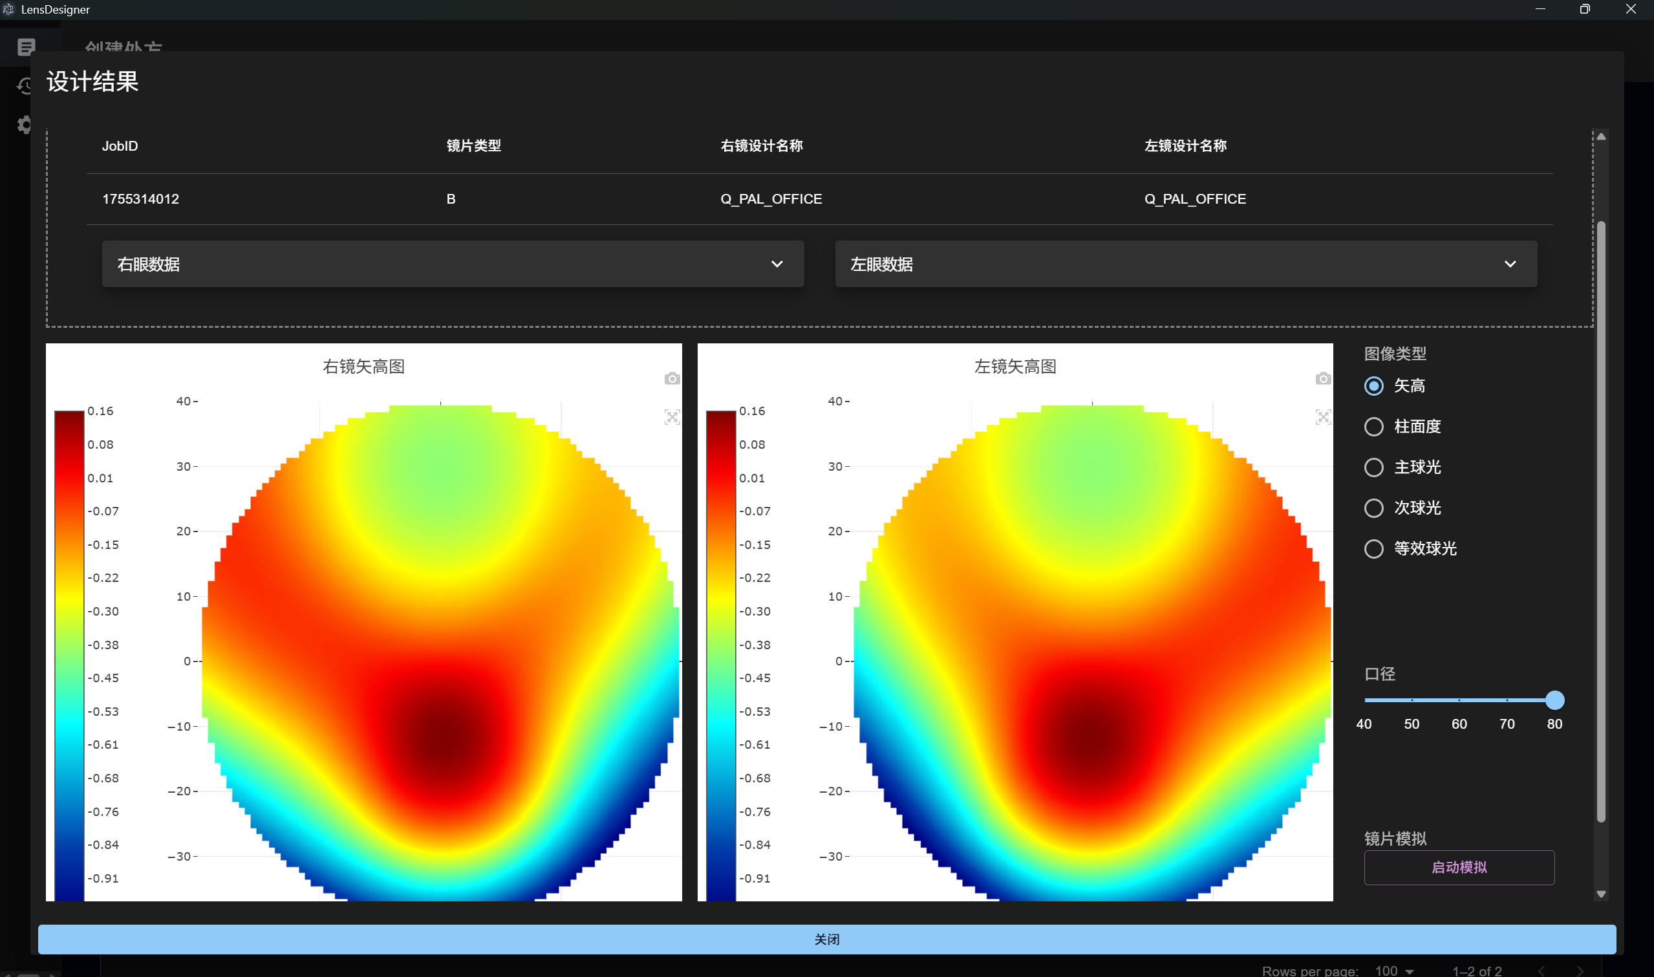1654x977 pixels.
Task: Restore down the LensDesigner window
Action: tap(1585, 9)
